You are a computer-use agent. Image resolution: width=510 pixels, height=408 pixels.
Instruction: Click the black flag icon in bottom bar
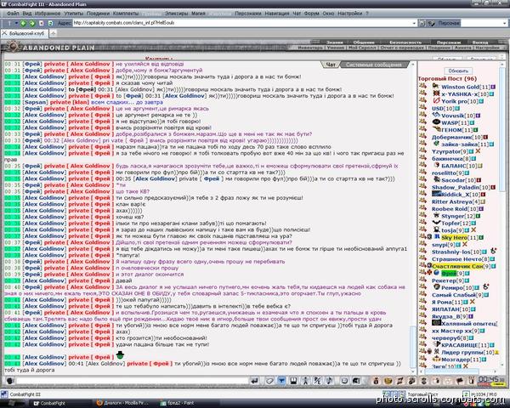460,380
